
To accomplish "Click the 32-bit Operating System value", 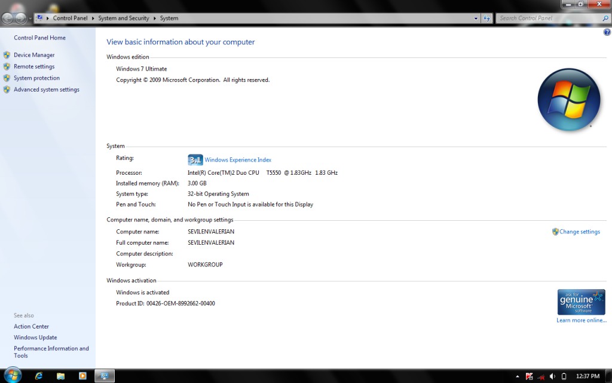I will coord(218,194).
